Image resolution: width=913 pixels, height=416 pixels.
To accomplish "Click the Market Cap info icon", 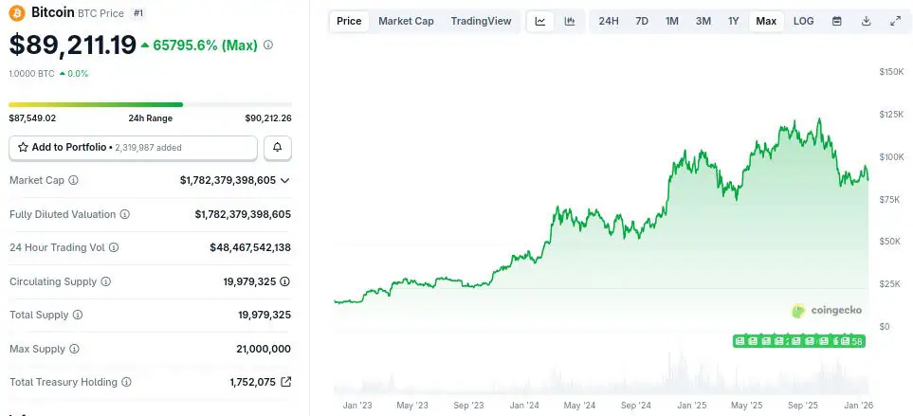I will [x=74, y=180].
